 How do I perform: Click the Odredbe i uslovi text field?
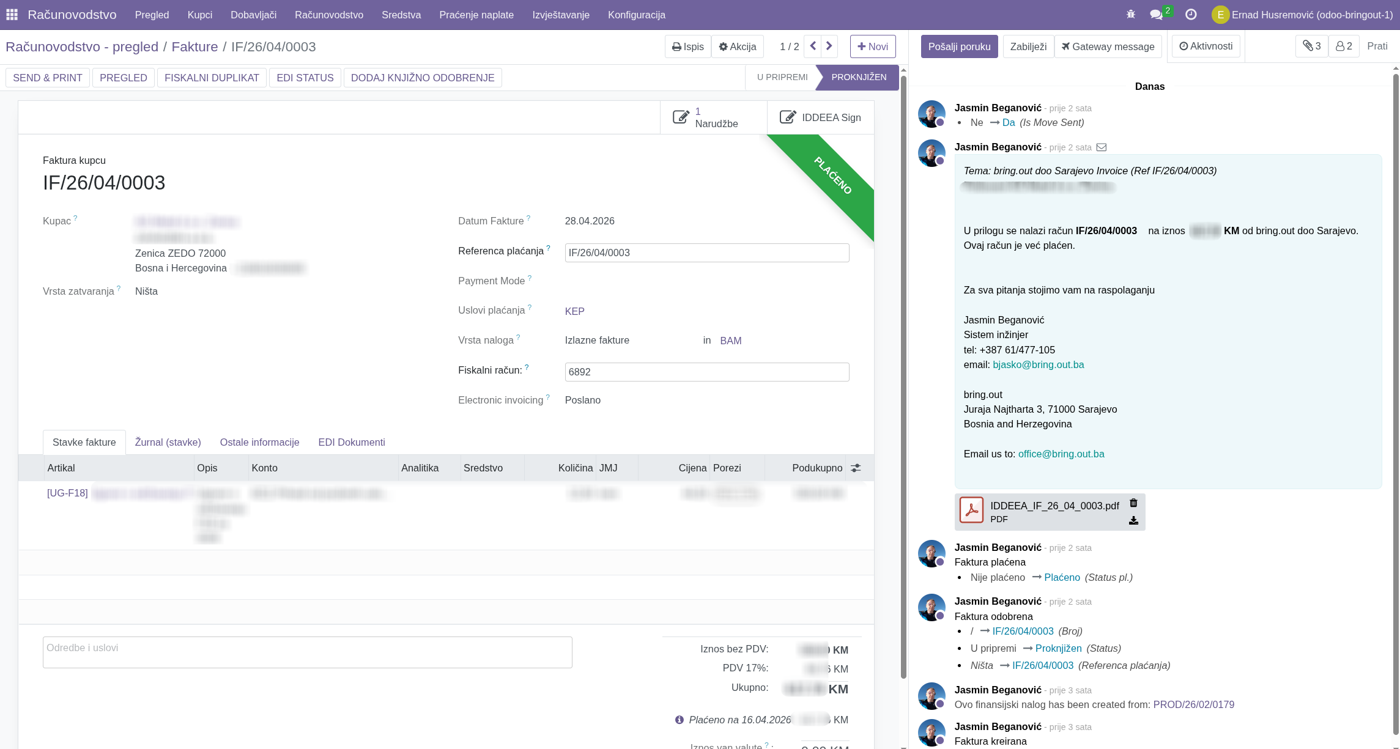point(308,652)
